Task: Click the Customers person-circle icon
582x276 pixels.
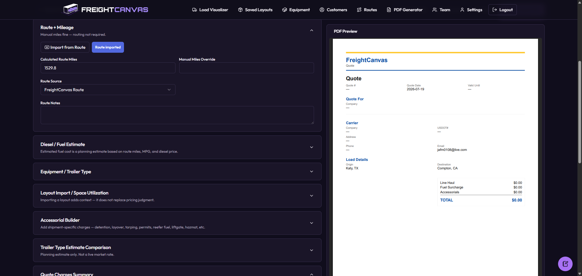Action: click(322, 10)
